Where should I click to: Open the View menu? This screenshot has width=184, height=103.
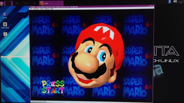tap(42, 9)
